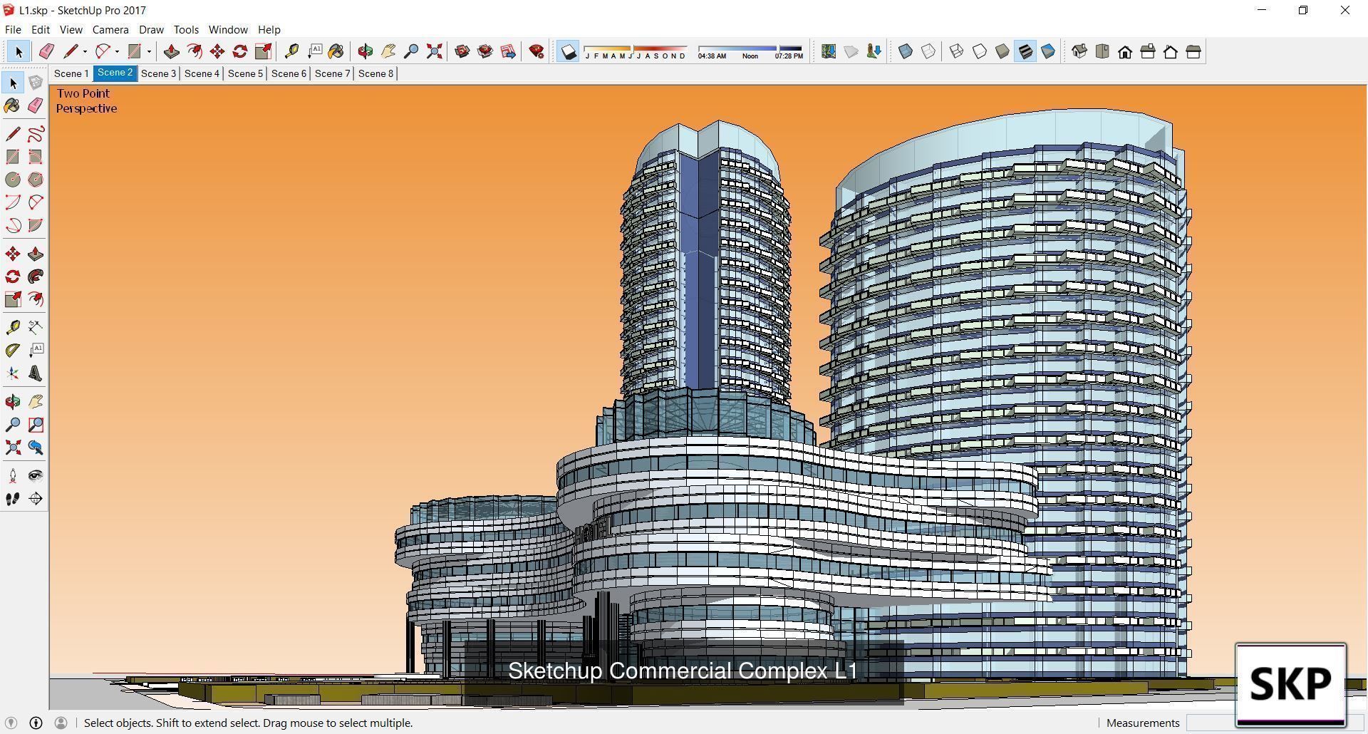
Task: Select the Axes tool
Action: 13,373
